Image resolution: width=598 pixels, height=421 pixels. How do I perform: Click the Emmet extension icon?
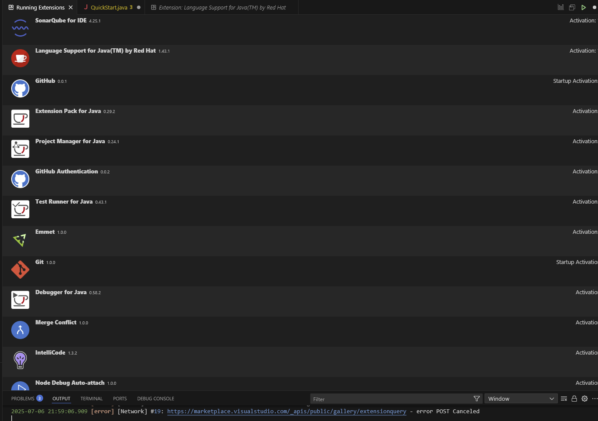point(20,239)
